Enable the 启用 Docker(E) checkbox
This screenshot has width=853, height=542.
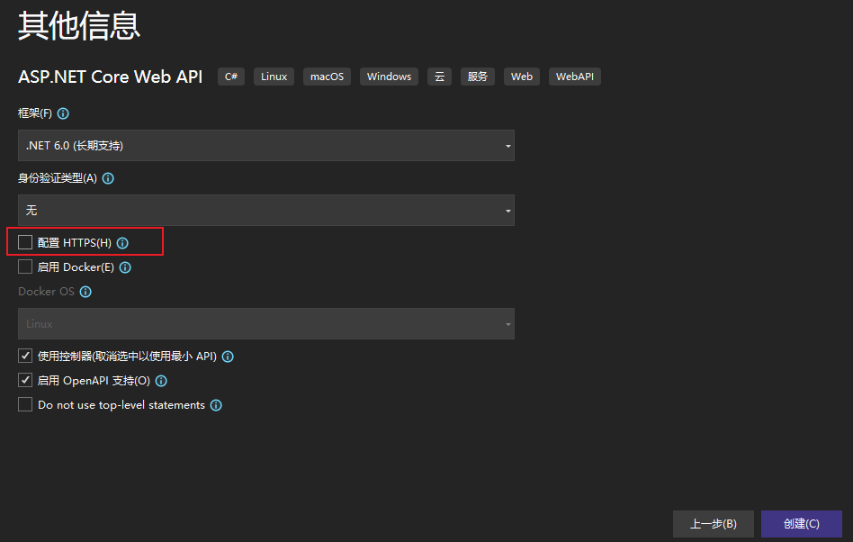click(x=25, y=266)
